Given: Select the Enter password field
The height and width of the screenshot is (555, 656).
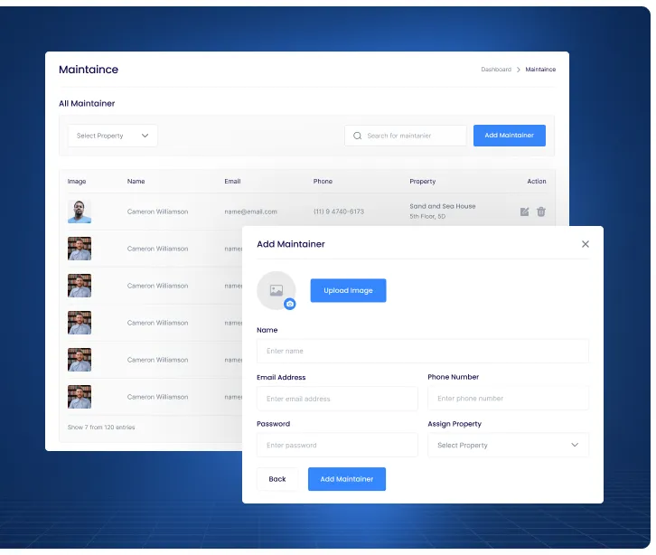Looking at the screenshot, I should coord(337,445).
